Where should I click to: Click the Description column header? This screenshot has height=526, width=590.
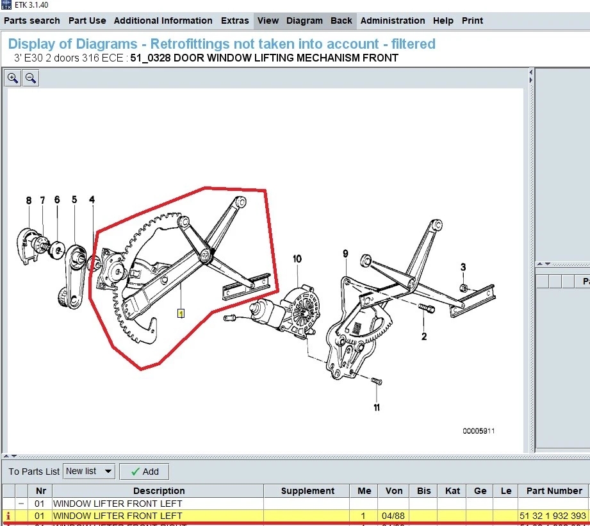(x=158, y=491)
